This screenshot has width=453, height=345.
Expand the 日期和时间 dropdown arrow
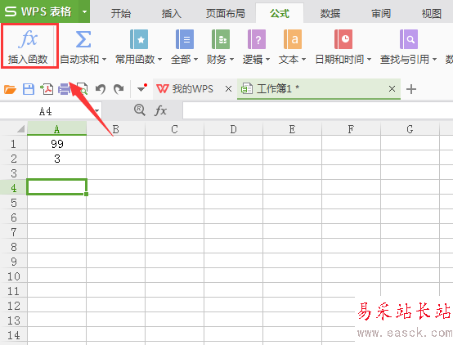369,60
